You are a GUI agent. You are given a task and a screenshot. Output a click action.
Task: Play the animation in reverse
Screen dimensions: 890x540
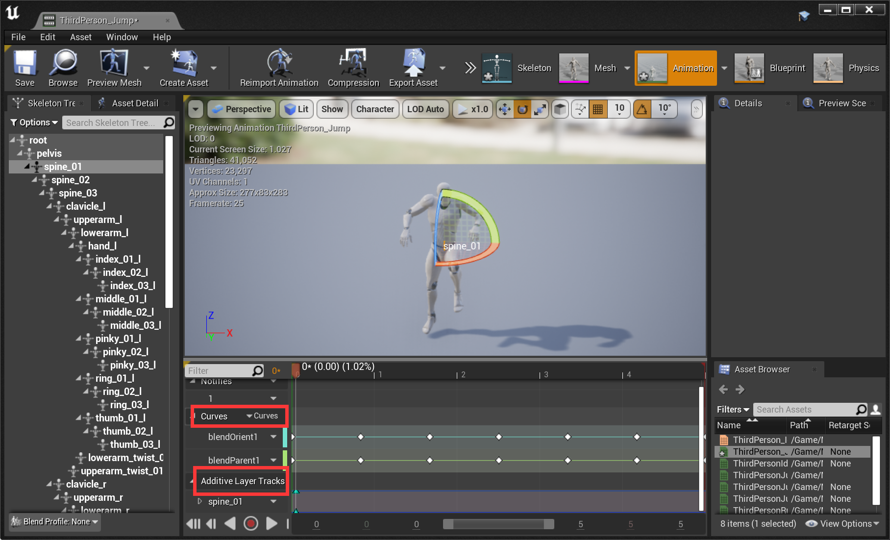coord(230,524)
